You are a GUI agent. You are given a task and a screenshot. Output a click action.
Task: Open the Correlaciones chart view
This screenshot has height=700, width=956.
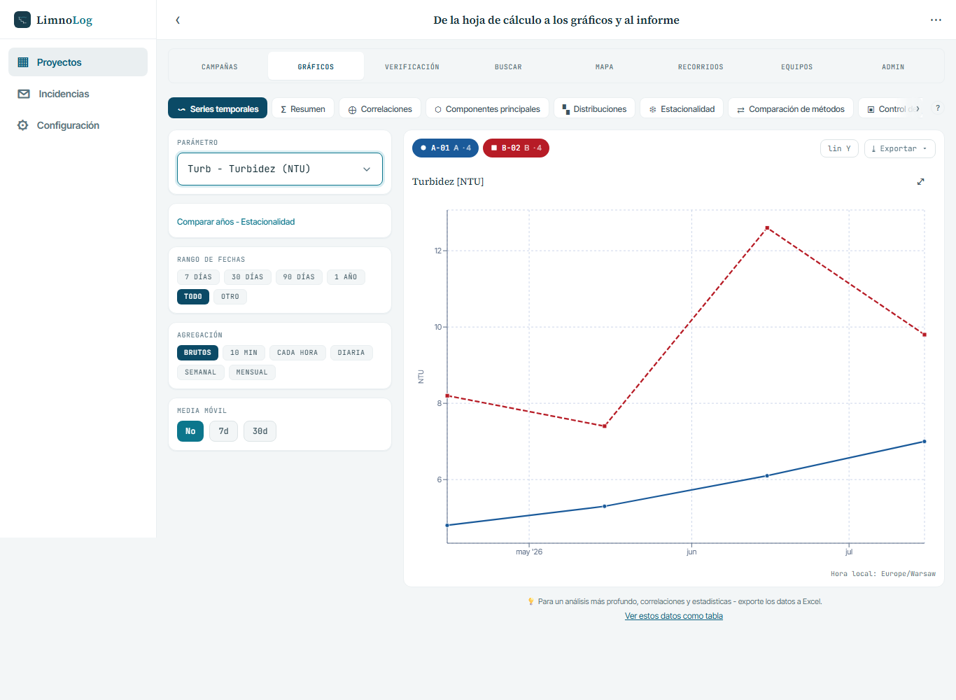[380, 108]
